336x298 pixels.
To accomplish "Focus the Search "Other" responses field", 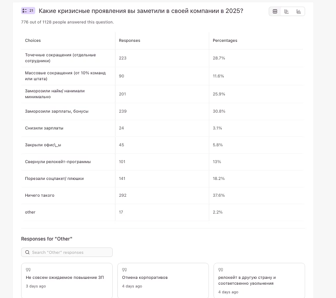I will [x=70, y=252].
